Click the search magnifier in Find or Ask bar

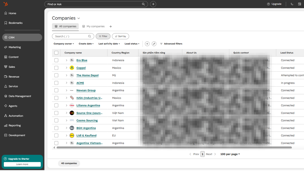click(x=143, y=4)
